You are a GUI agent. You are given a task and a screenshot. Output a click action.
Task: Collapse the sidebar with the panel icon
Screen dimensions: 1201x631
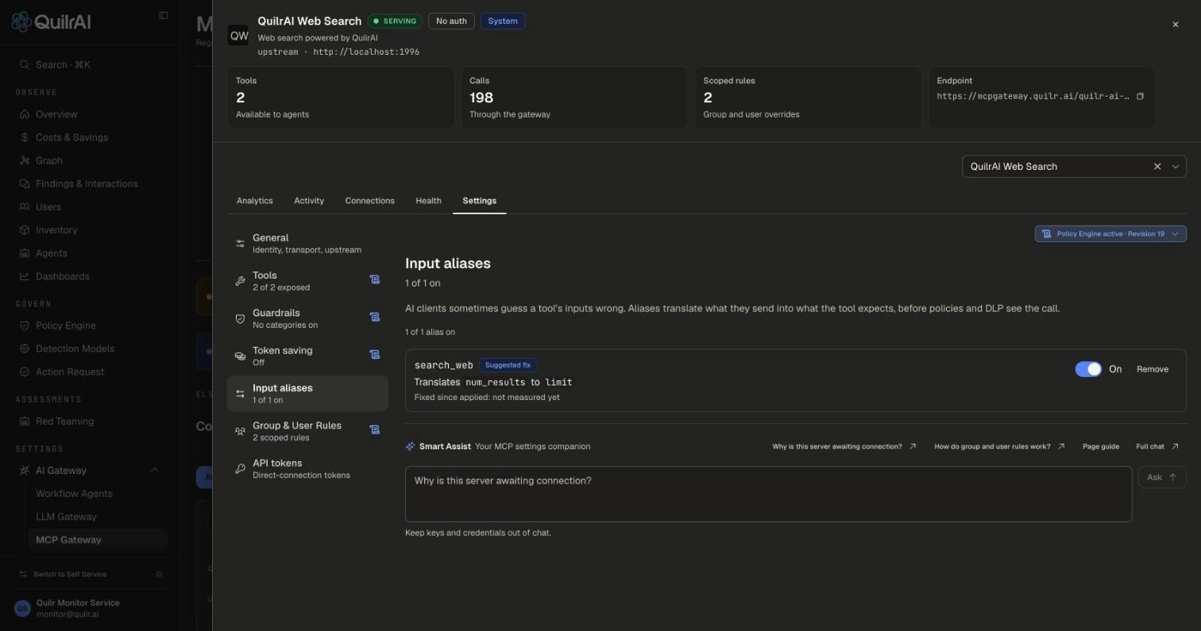(164, 15)
